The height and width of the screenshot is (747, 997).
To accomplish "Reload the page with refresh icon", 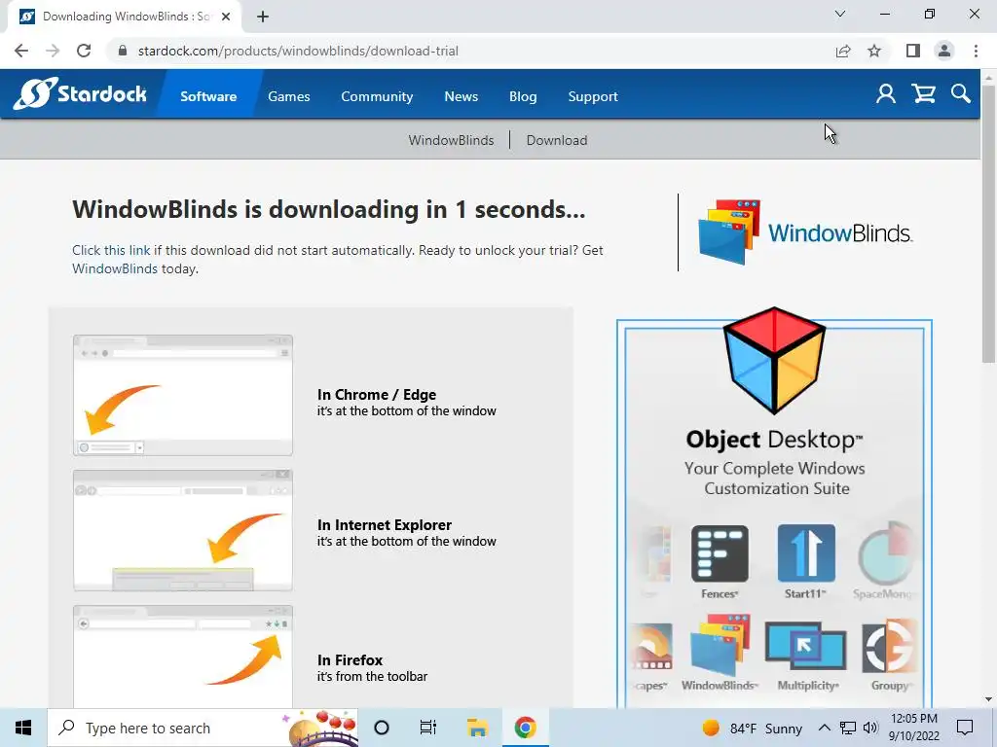I will [84, 51].
